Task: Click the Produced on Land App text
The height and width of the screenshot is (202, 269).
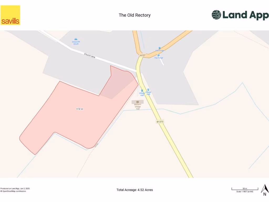Action: (x=15, y=189)
